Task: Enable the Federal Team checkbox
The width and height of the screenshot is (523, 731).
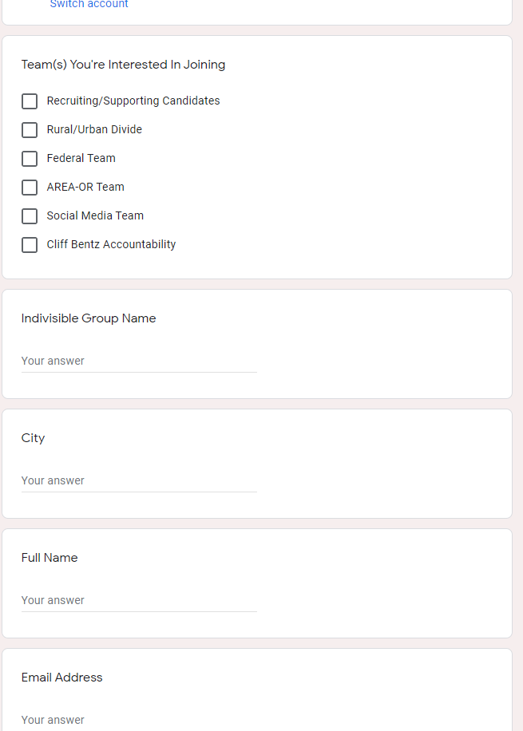Action: 30,159
